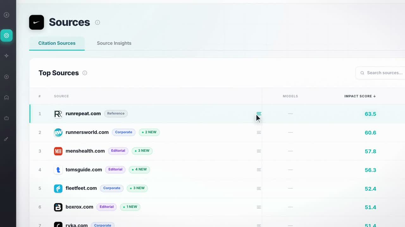Switch to the Citation Sources tab
Image resolution: width=405 pixels, height=227 pixels.
click(x=57, y=43)
